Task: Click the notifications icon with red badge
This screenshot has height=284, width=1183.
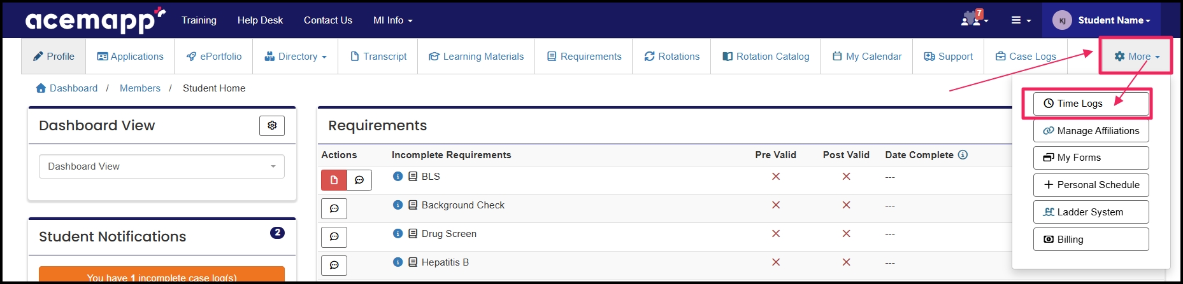Action: [973, 19]
